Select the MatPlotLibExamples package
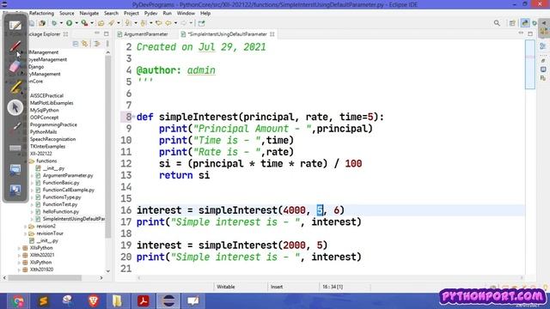 click(52, 103)
